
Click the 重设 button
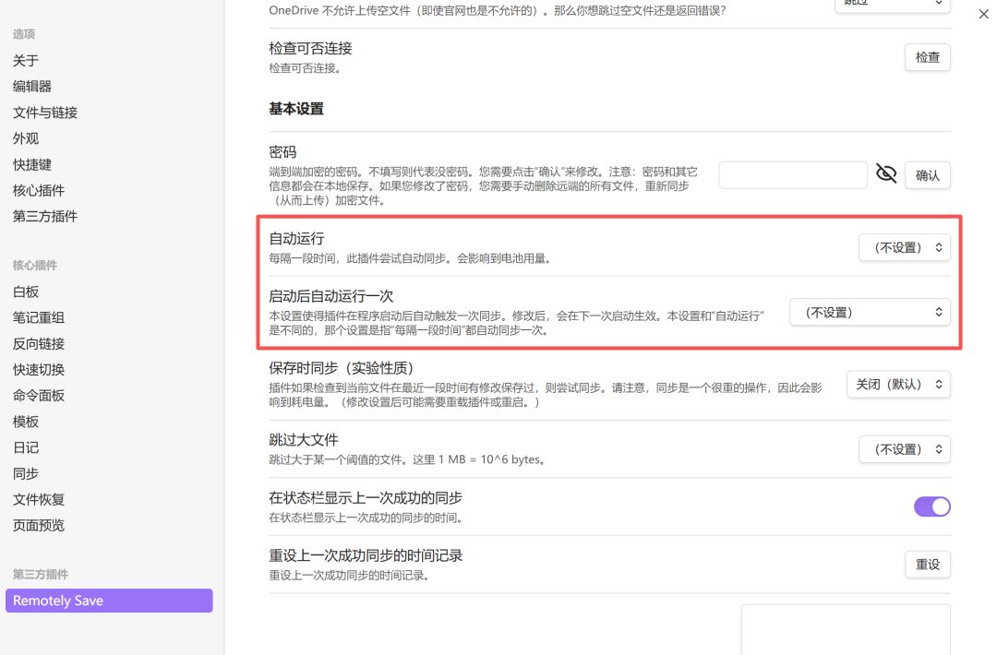[x=928, y=565]
